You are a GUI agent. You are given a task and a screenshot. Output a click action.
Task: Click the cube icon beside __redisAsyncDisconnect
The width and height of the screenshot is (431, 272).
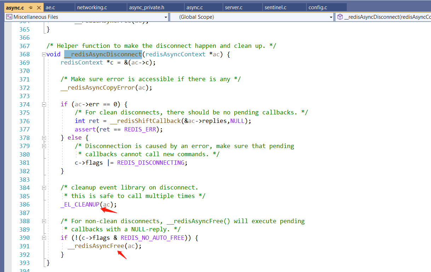pos(339,17)
